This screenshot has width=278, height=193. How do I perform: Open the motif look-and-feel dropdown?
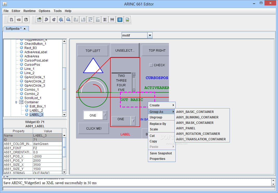(150, 35)
